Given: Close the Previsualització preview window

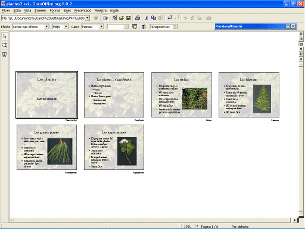Looking at the screenshot, I should click(293, 26).
